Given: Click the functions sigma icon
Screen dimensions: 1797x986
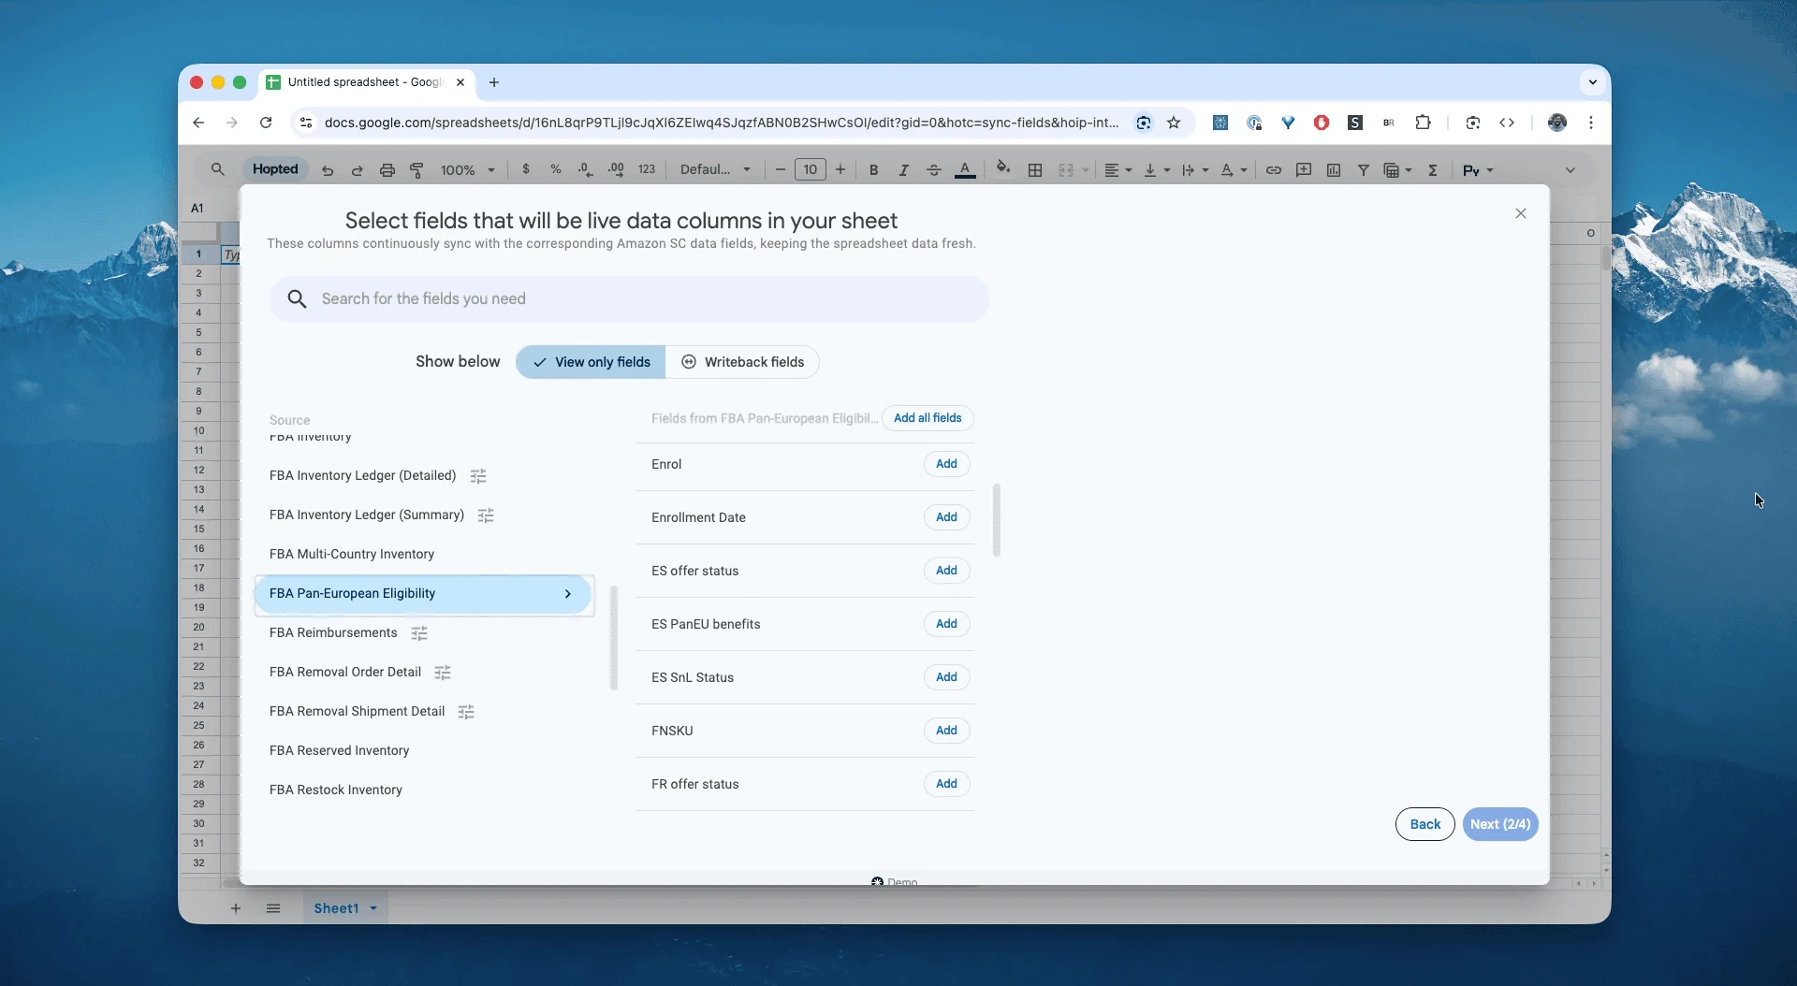Looking at the screenshot, I should (1433, 170).
